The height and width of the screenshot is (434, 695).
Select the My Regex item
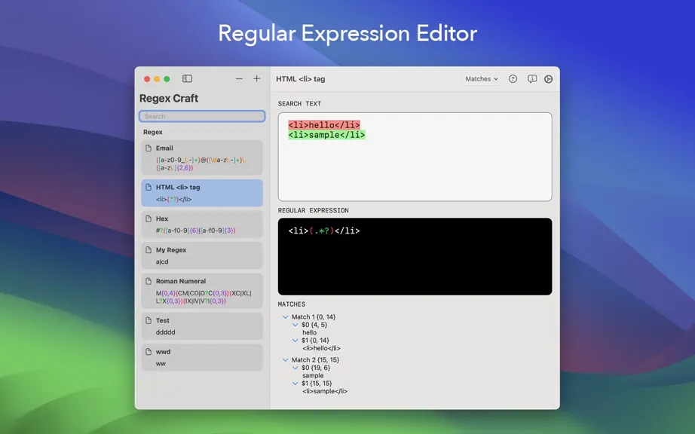coord(202,255)
